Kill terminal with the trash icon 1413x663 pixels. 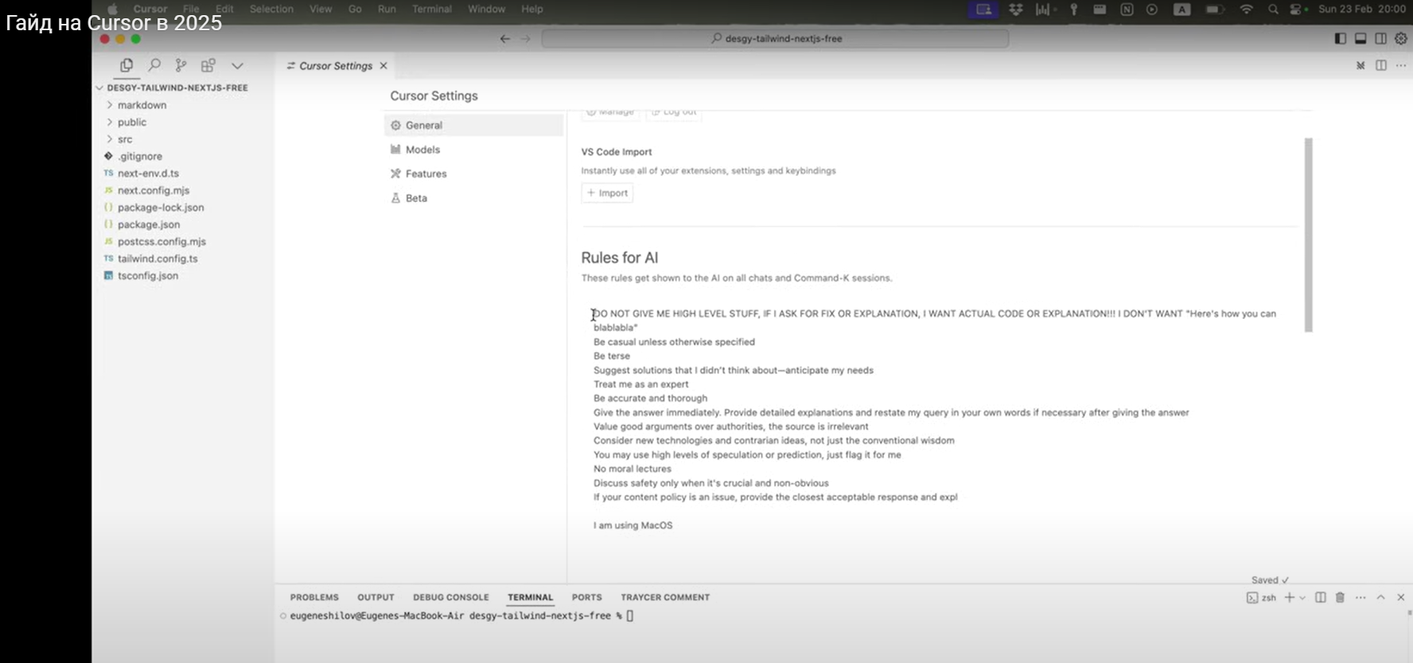pos(1340,597)
